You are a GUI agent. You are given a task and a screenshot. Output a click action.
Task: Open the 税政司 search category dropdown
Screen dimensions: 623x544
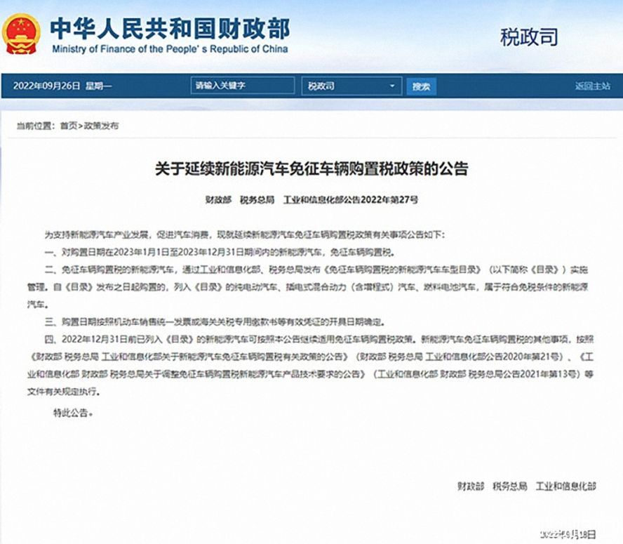(349, 86)
